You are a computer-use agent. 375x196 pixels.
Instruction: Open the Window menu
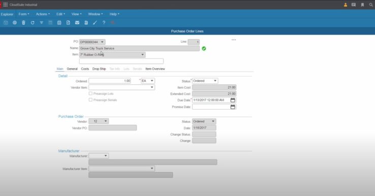tap(96, 14)
